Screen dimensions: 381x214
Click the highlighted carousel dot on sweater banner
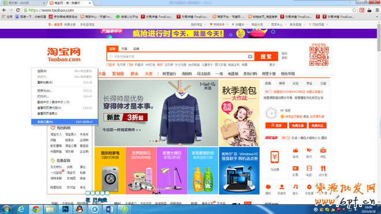tap(156, 141)
